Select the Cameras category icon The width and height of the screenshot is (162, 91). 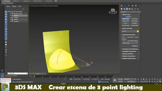point(130,9)
